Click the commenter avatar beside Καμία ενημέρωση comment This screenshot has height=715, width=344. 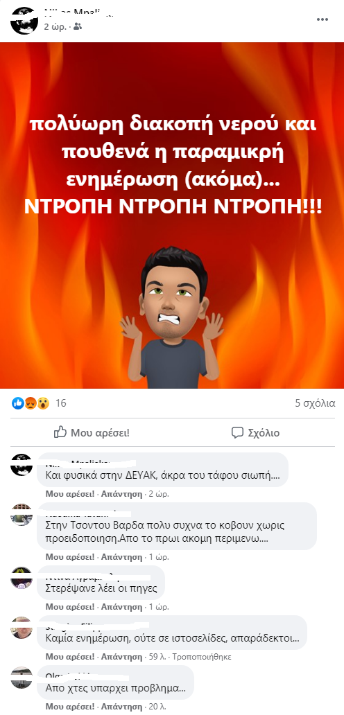click(21, 628)
